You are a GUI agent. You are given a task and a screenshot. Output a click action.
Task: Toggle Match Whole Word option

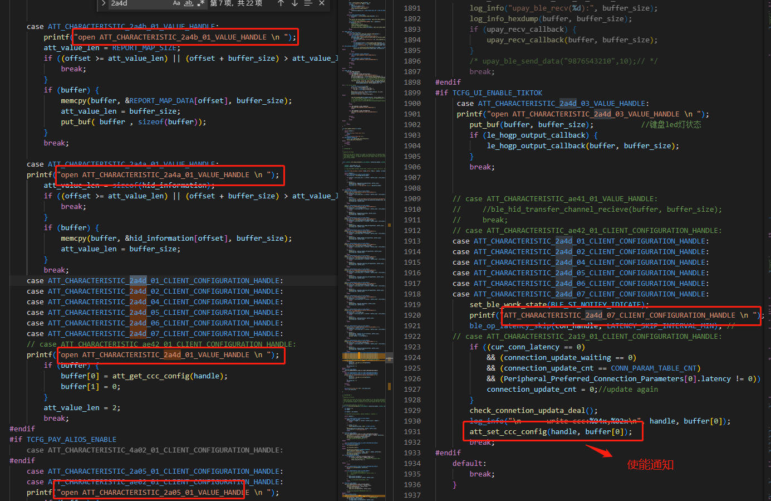(x=189, y=3)
